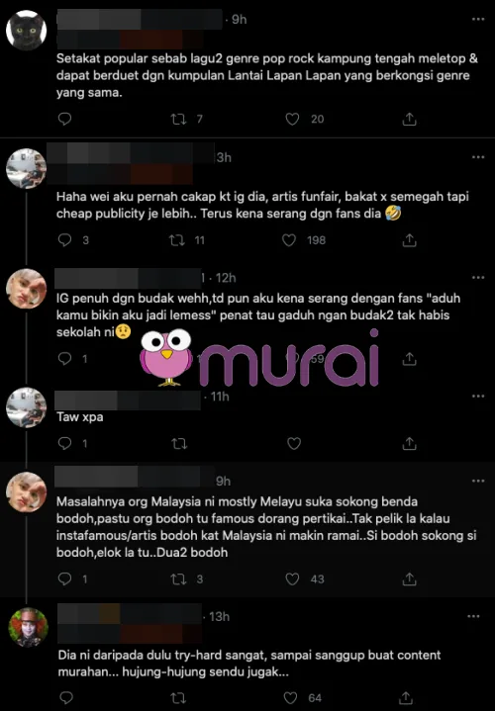The height and width of the screenshot is (711, 495).
Task: Open more options on the 12h tweet
Action: [x=478, y=278]
